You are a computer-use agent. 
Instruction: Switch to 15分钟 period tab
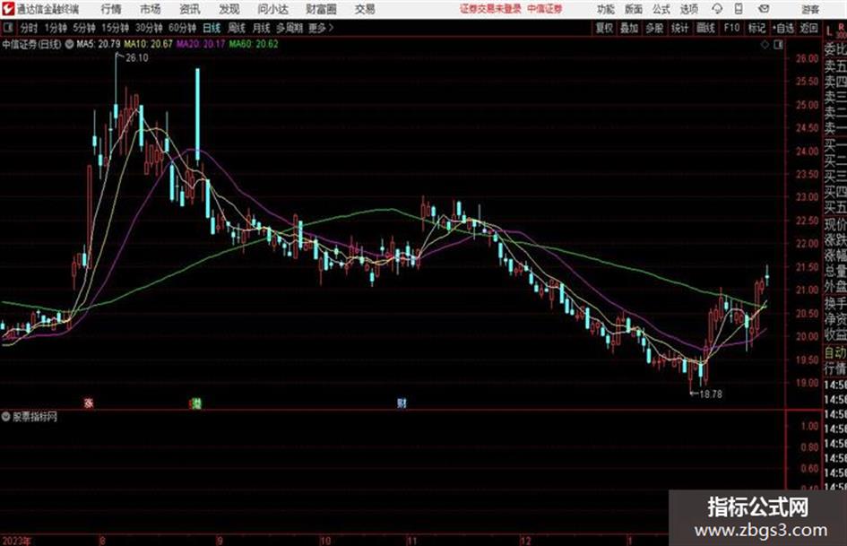tap(116, 28)
